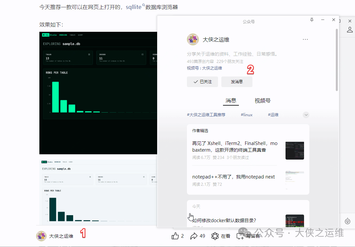This screenshot has width=355, height=247.
Task: Click the 阅读 6.7万 stats text
Action: point(201,158)
